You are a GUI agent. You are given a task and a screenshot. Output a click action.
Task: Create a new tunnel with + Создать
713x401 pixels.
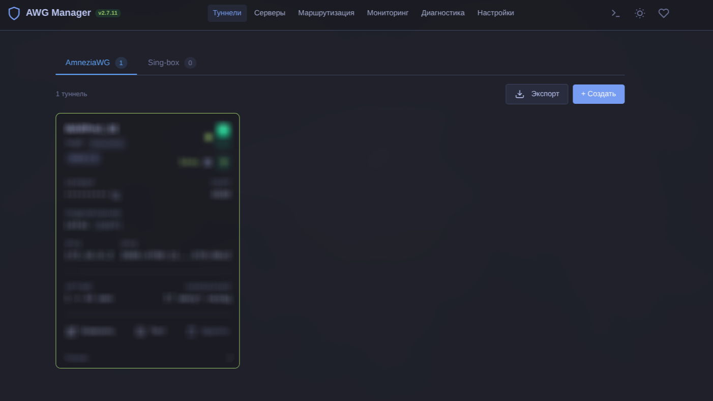(x=599, y=94)
